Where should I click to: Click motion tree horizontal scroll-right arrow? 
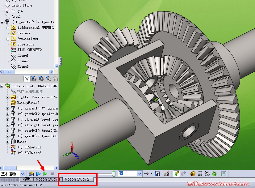[56, 168]
